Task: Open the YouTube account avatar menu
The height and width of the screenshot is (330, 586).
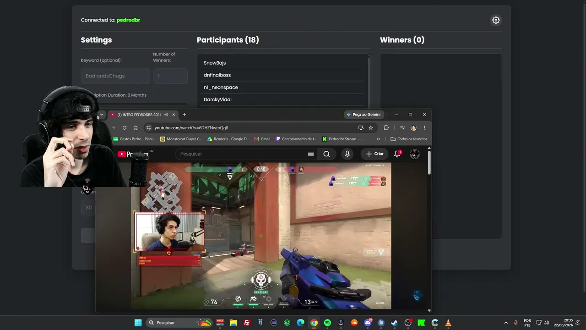Action: pyautogui.click(x=415, y=154)
